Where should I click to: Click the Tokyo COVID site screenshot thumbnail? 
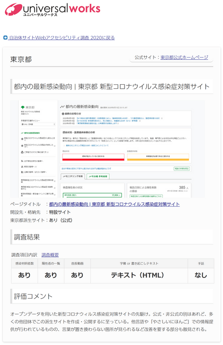click(107, 149)
